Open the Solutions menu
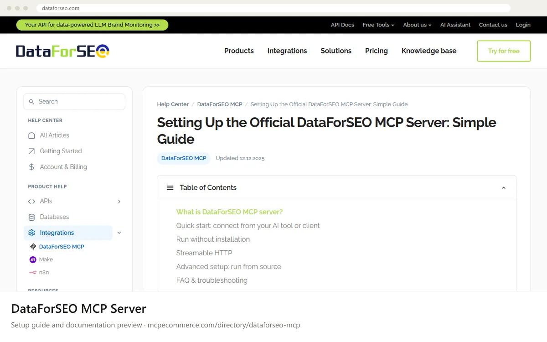The width and height of the screenshot is (547, 342). click(336, 51)
